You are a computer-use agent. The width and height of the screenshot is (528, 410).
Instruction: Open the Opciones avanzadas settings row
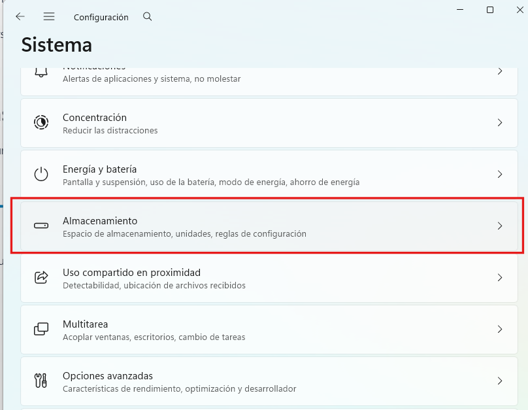[x=268, y=381]
